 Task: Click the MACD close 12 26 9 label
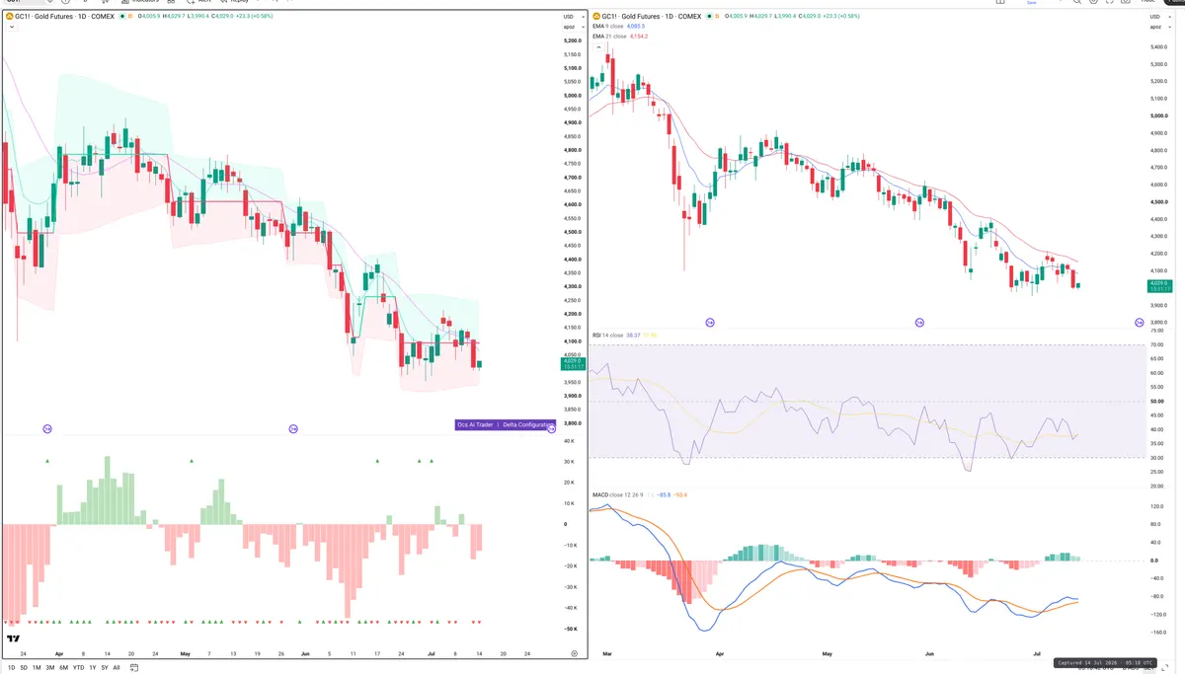(616, 494)
